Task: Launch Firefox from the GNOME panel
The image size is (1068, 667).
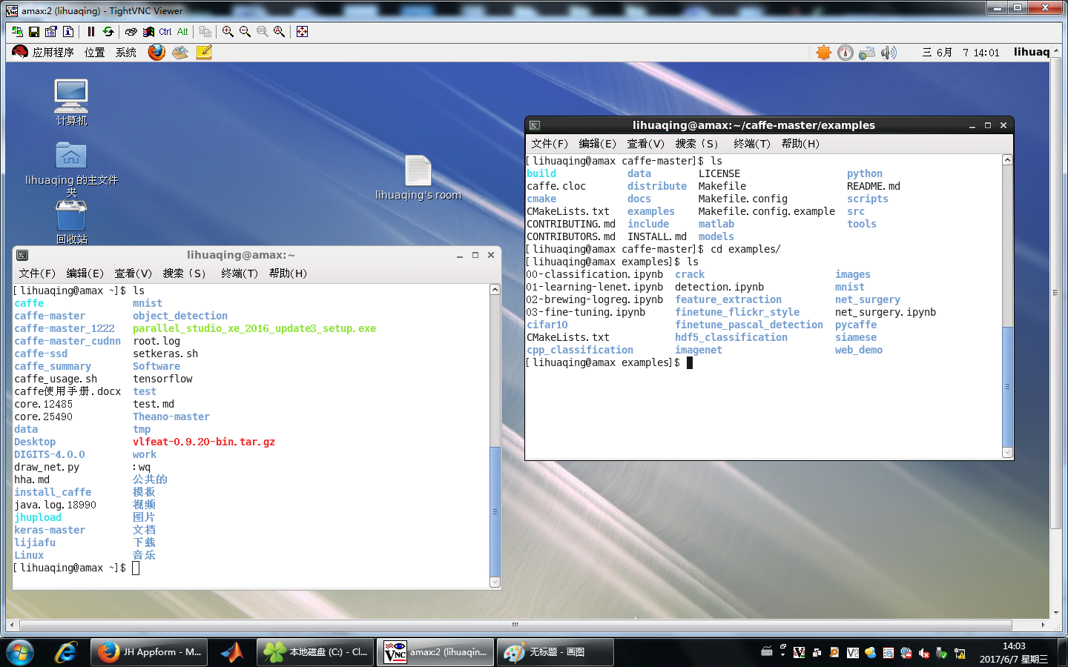Action: pos(156,52)
